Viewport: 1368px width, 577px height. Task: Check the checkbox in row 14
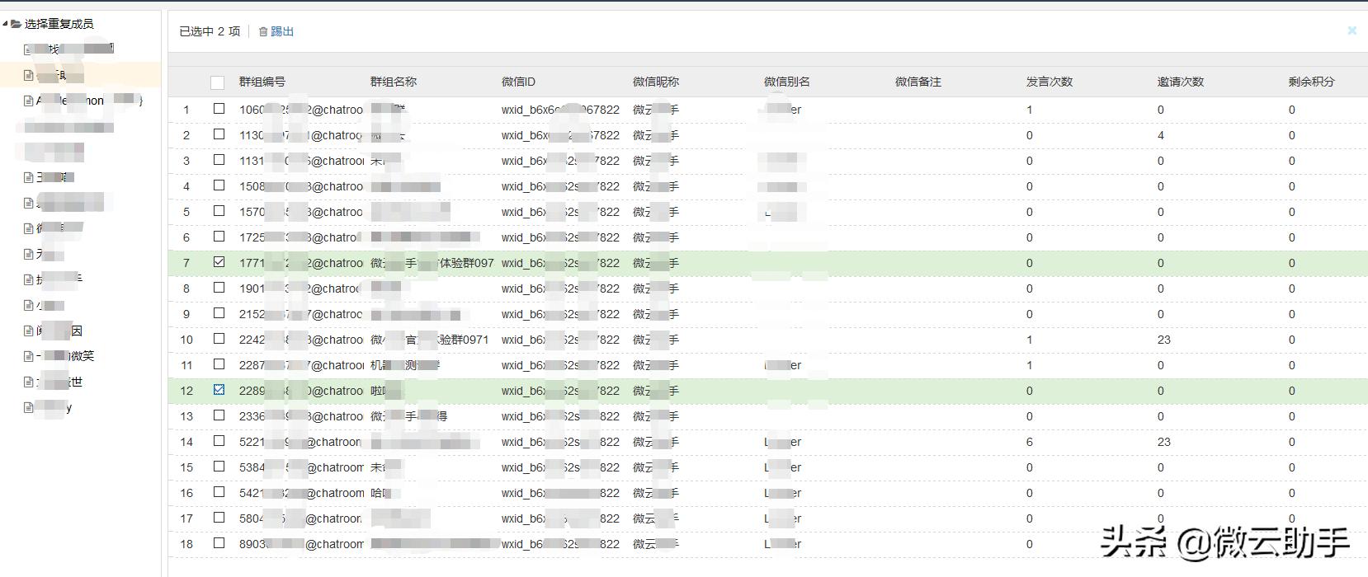[219, 441]
